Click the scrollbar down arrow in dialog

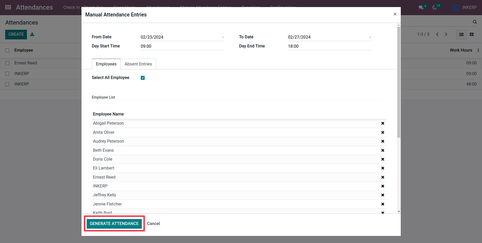(x=399, y=211)
